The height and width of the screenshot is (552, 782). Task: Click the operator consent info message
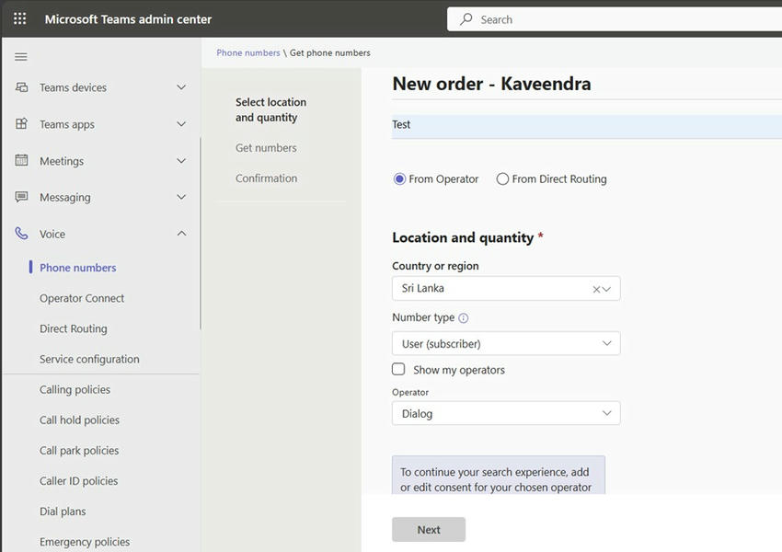coord(499,476)
